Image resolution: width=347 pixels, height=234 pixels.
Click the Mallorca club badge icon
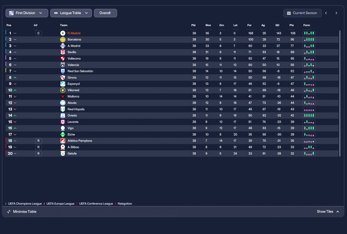pos(63,97)
